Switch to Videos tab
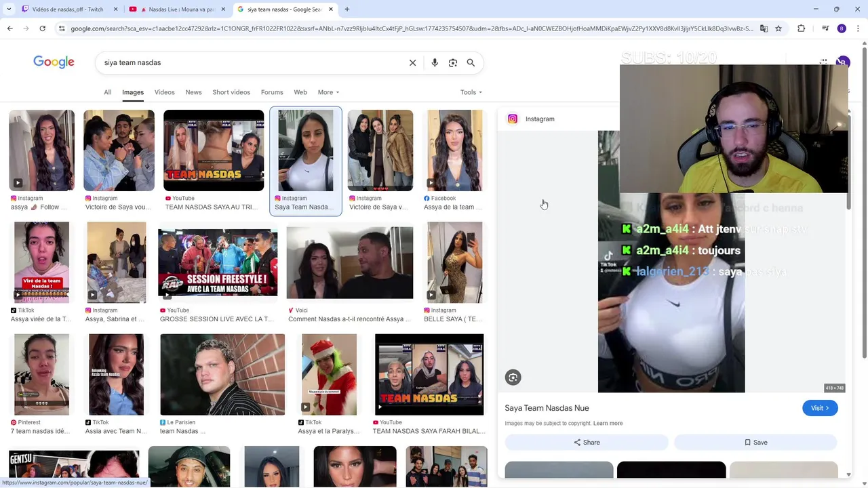Viewport: 868px width, 488px height. 164,92
